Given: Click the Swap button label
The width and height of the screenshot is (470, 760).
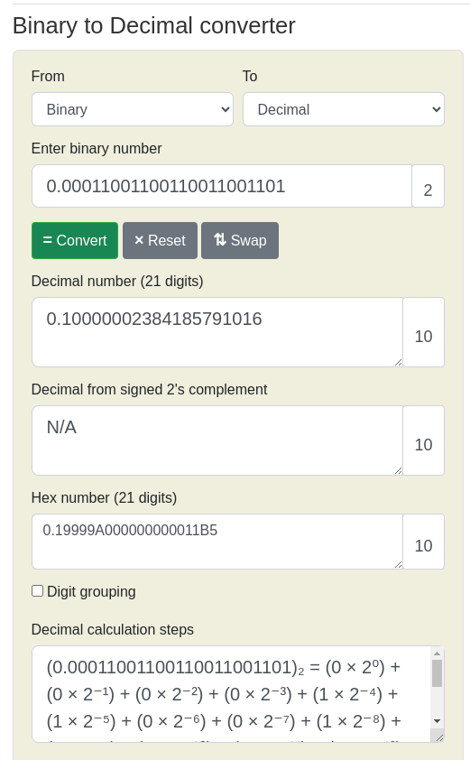Looking at the screenshot, I should coord(249,240).
